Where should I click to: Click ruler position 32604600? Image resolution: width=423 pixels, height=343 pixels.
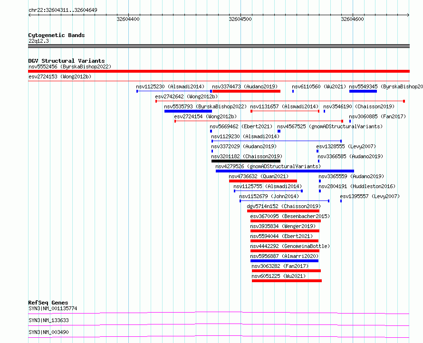pyautogui.click(x=353, y=19)
